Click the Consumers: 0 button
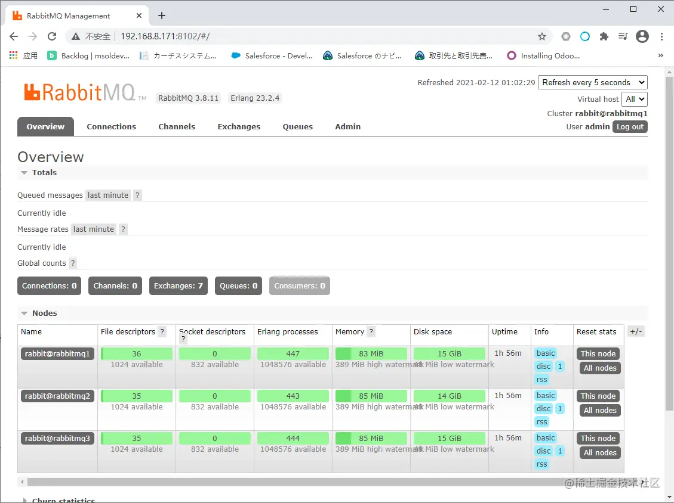 point(300,286)
